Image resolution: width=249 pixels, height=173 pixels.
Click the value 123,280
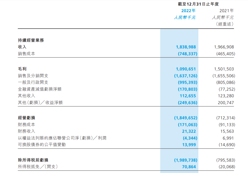(x=226, y=96)
